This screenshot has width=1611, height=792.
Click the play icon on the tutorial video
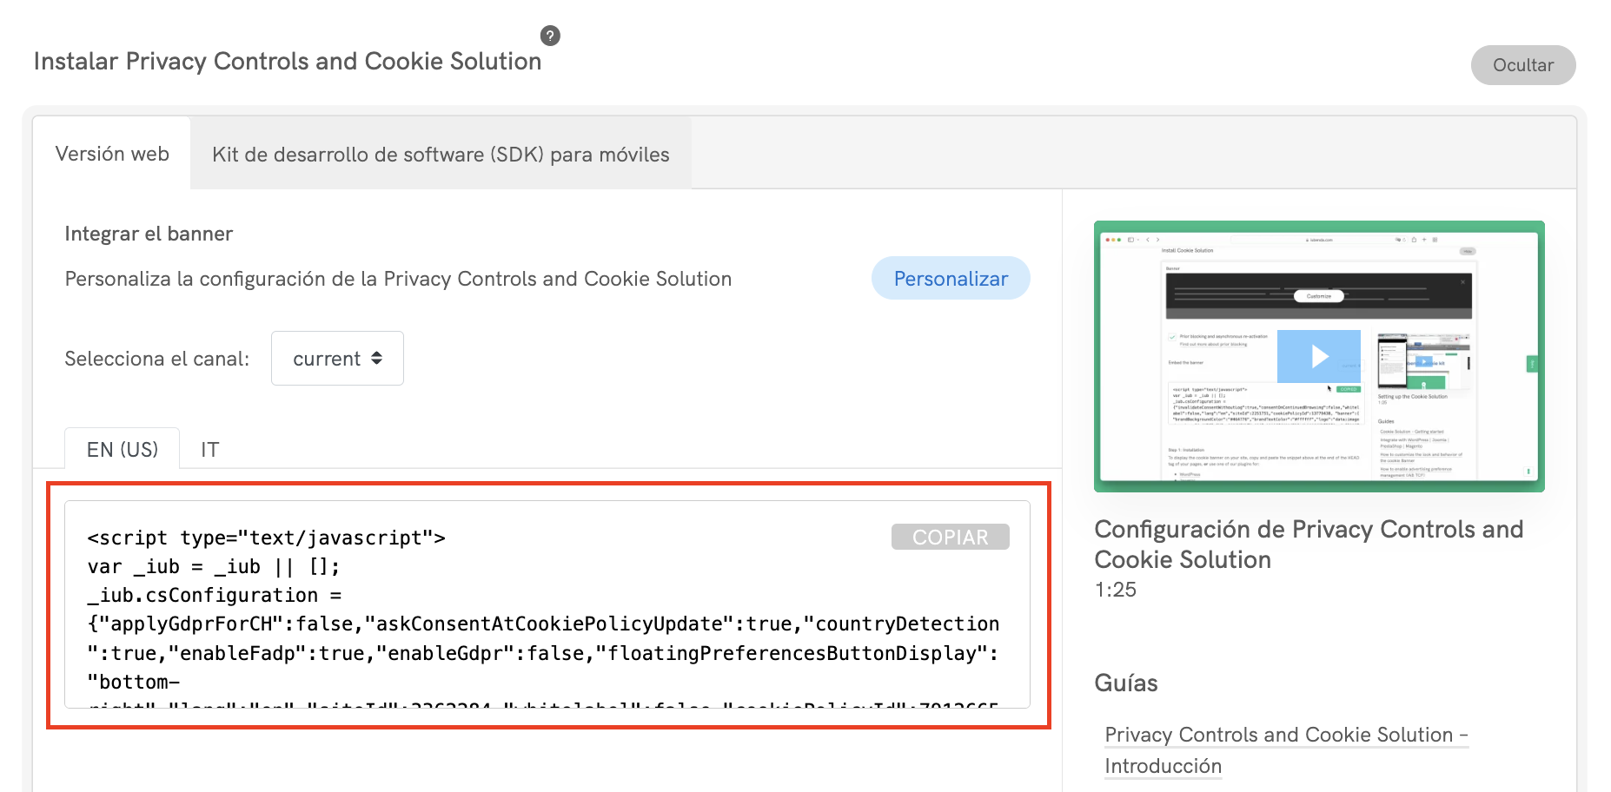coord(1318,356)
